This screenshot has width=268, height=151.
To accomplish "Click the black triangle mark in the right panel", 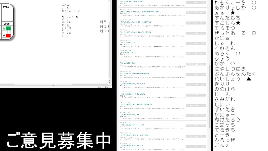I will (x=249, y=79).
